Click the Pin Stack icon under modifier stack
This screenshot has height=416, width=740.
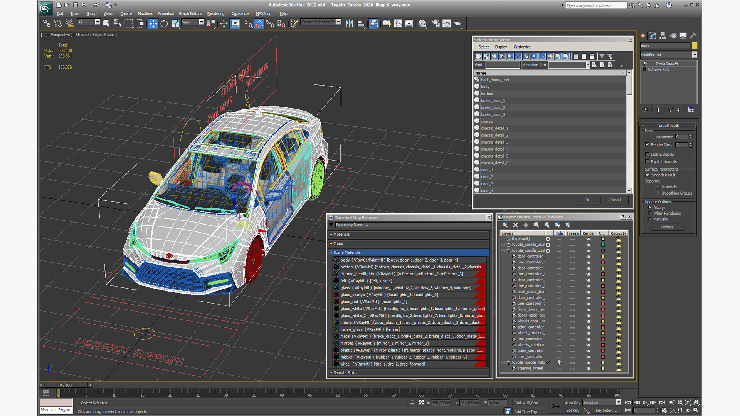(x=646, y=110)
